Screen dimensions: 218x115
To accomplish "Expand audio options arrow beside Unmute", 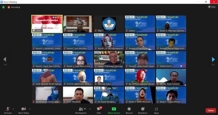I will click(x=13, y=109).
